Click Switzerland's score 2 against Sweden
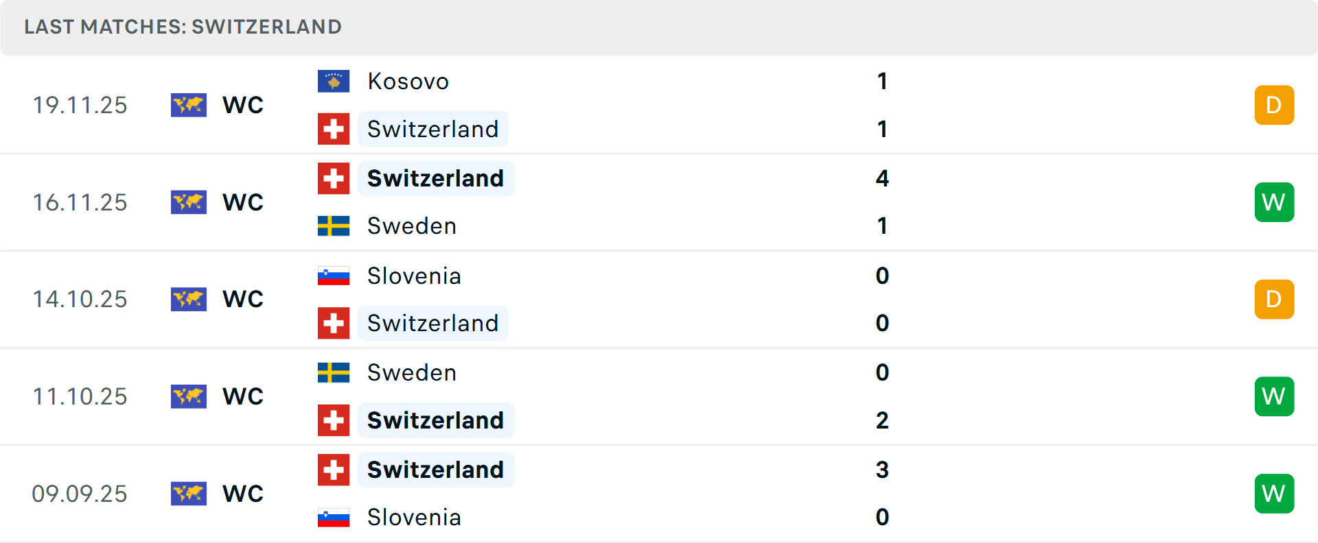Viewport: 1318px width, 543px height. coord(882,420)
